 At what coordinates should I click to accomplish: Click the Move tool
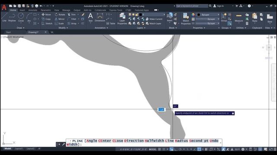tap(46, 15)
